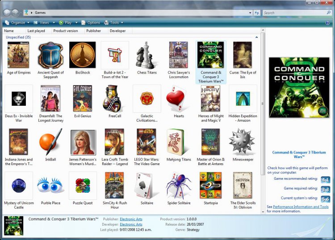Select Curse: The Eye of Isis icon

pyautogui.click(x=243, y=55)
